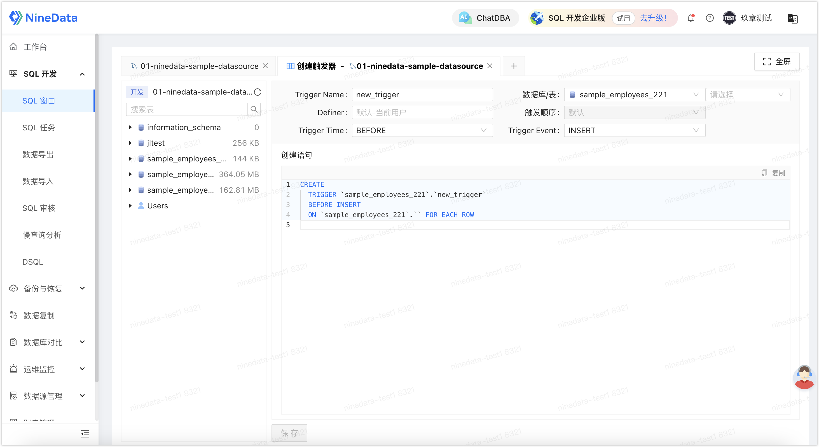This screenshot has height=447, width=819.
Task: Open the customer service avatar chat
Action: point(804,377)
